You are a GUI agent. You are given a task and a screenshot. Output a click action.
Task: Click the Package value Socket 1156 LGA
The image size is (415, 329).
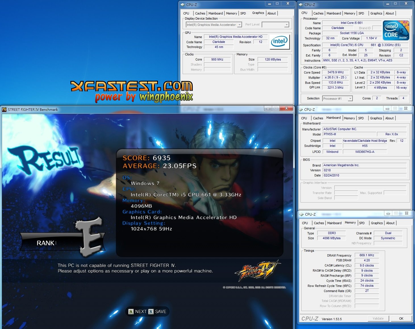pos(352,33)
